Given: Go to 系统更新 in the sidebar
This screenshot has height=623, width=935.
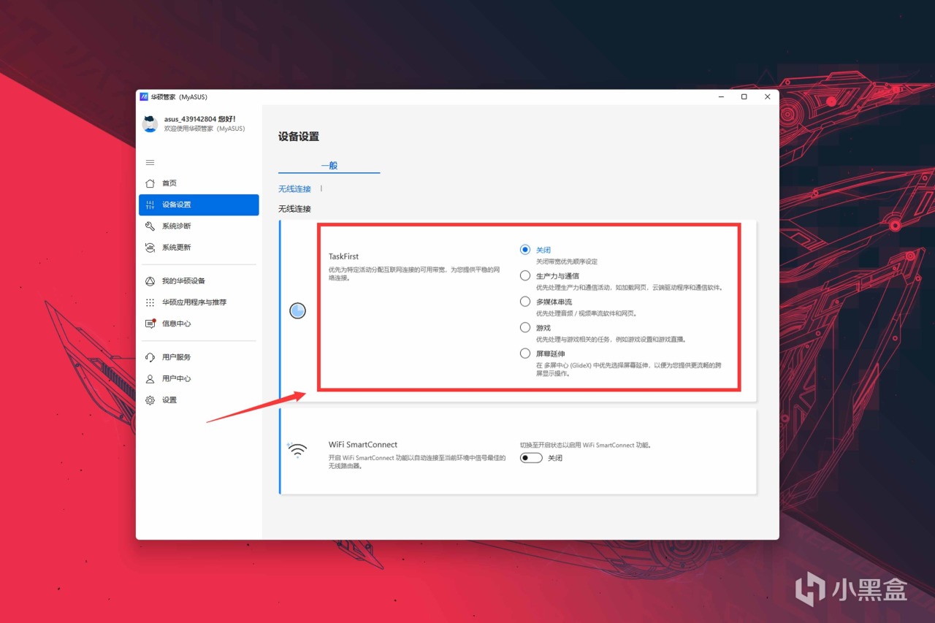Looking at the screenshot, I should (199, 248).
